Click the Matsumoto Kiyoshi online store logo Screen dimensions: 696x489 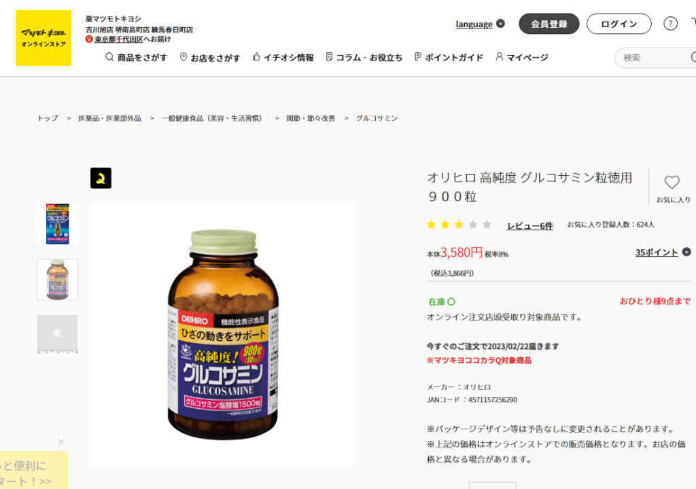pos(43,38)
